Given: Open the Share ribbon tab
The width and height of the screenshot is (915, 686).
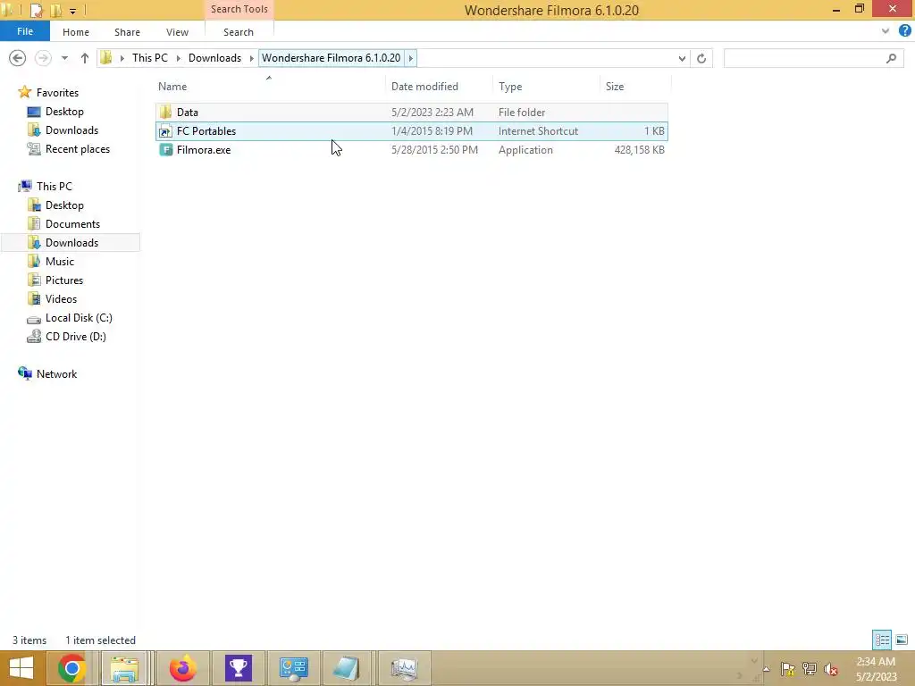Looking at the screenshot, I should [127, 32].
